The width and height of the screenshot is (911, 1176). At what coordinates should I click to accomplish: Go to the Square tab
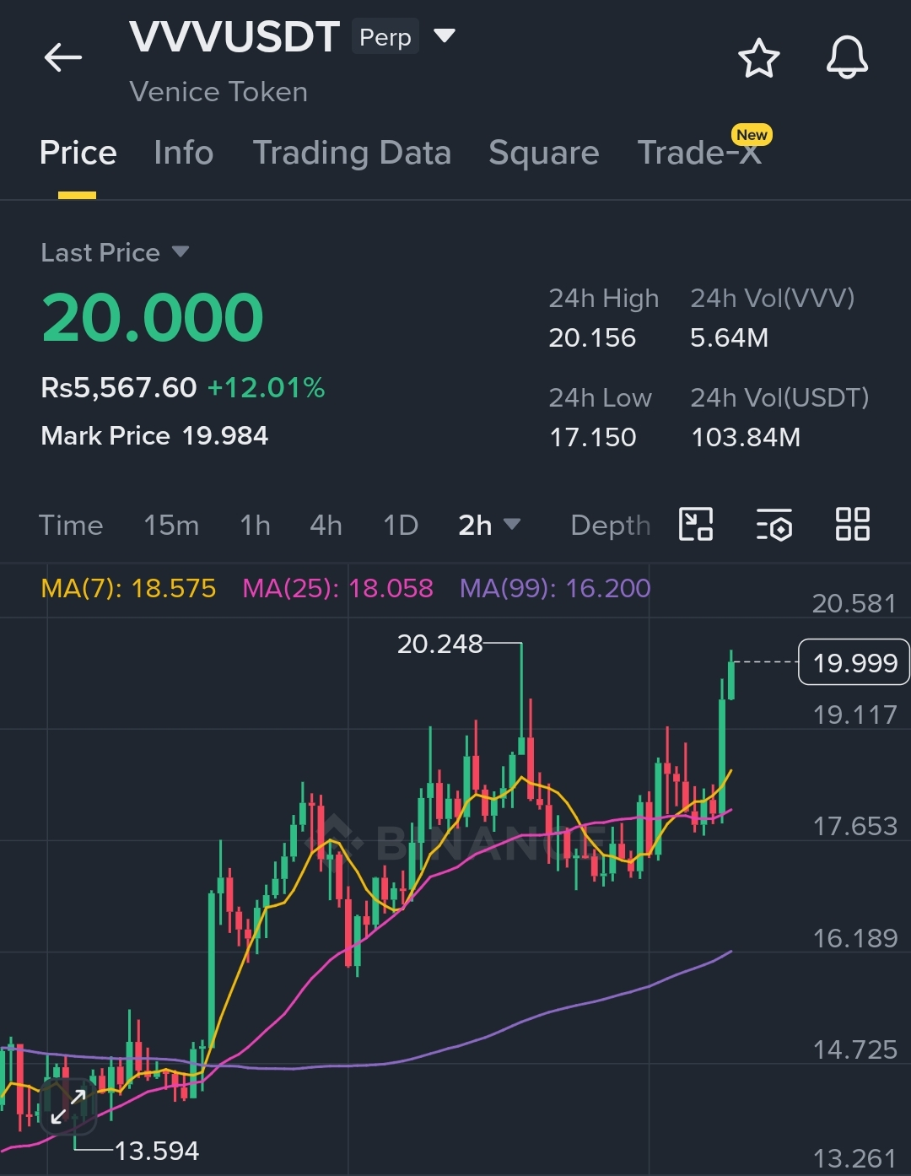pos(543,153)
